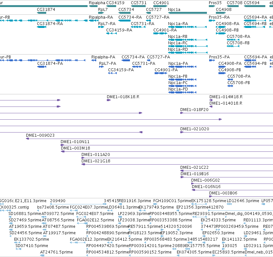The height and width of the screenshot is (257, 273).
Task: Open the Npc1a gene label
Action: (x=174, y=9)
